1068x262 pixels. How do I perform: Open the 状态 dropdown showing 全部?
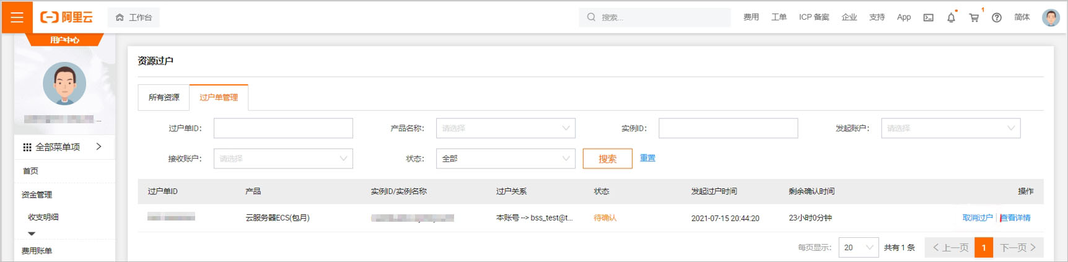(x=506, y=159)
